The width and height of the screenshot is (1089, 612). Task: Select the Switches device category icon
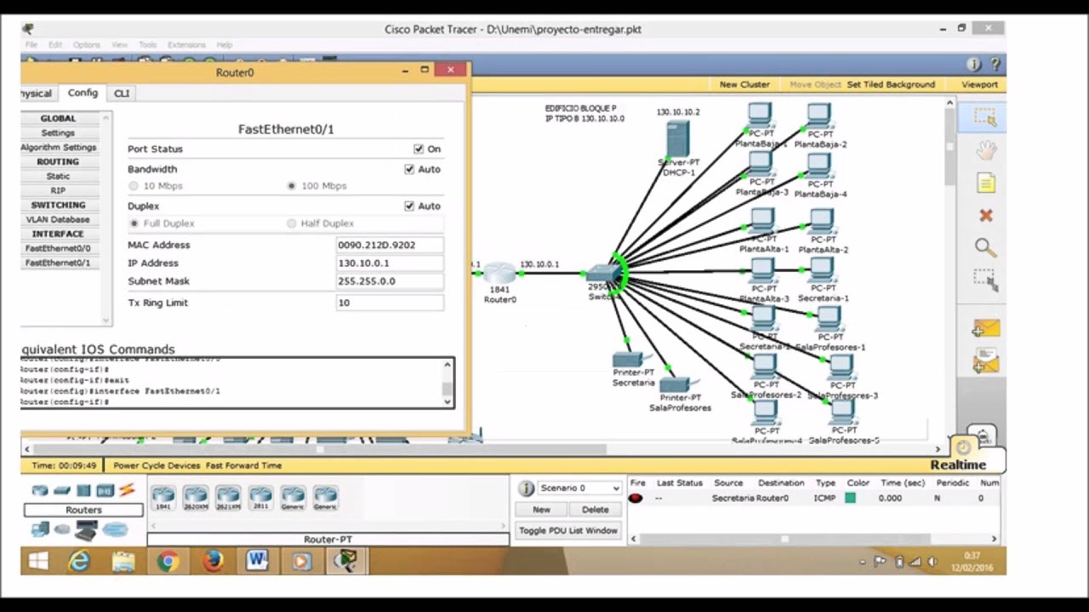coord(62,490)
